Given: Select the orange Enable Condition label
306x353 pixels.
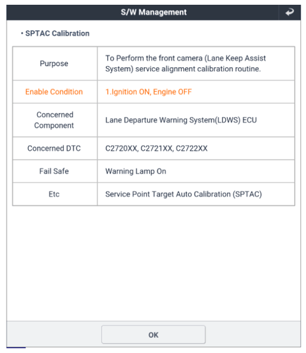Looking at the screenshot, I should tap(54, 92).
